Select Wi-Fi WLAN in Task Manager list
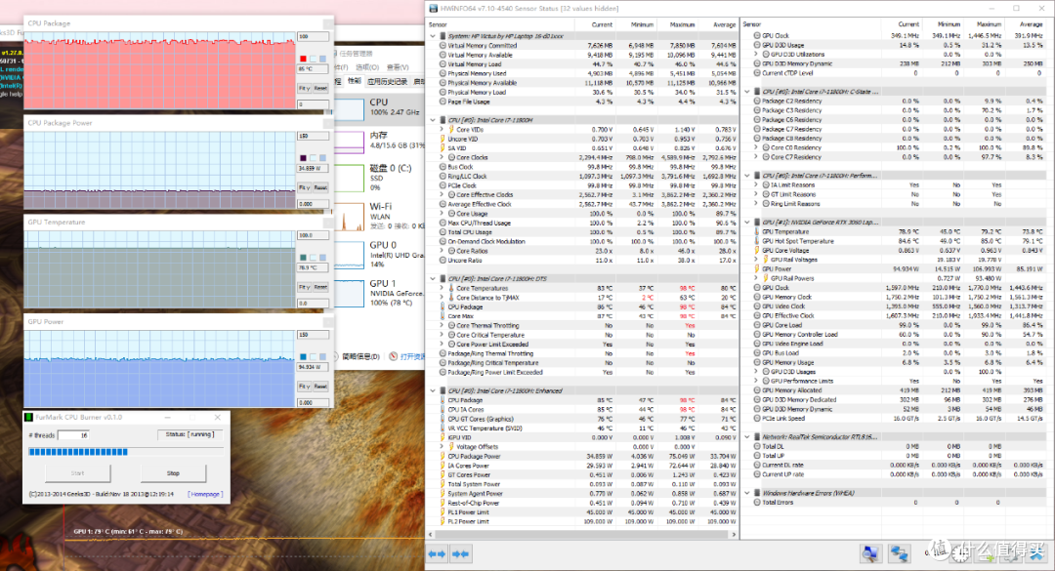The image size is (1055, 571). coord(379,215)
